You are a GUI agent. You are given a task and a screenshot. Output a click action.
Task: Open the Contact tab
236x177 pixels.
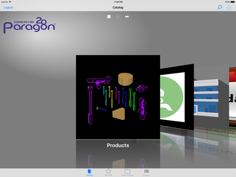point(146,172)
